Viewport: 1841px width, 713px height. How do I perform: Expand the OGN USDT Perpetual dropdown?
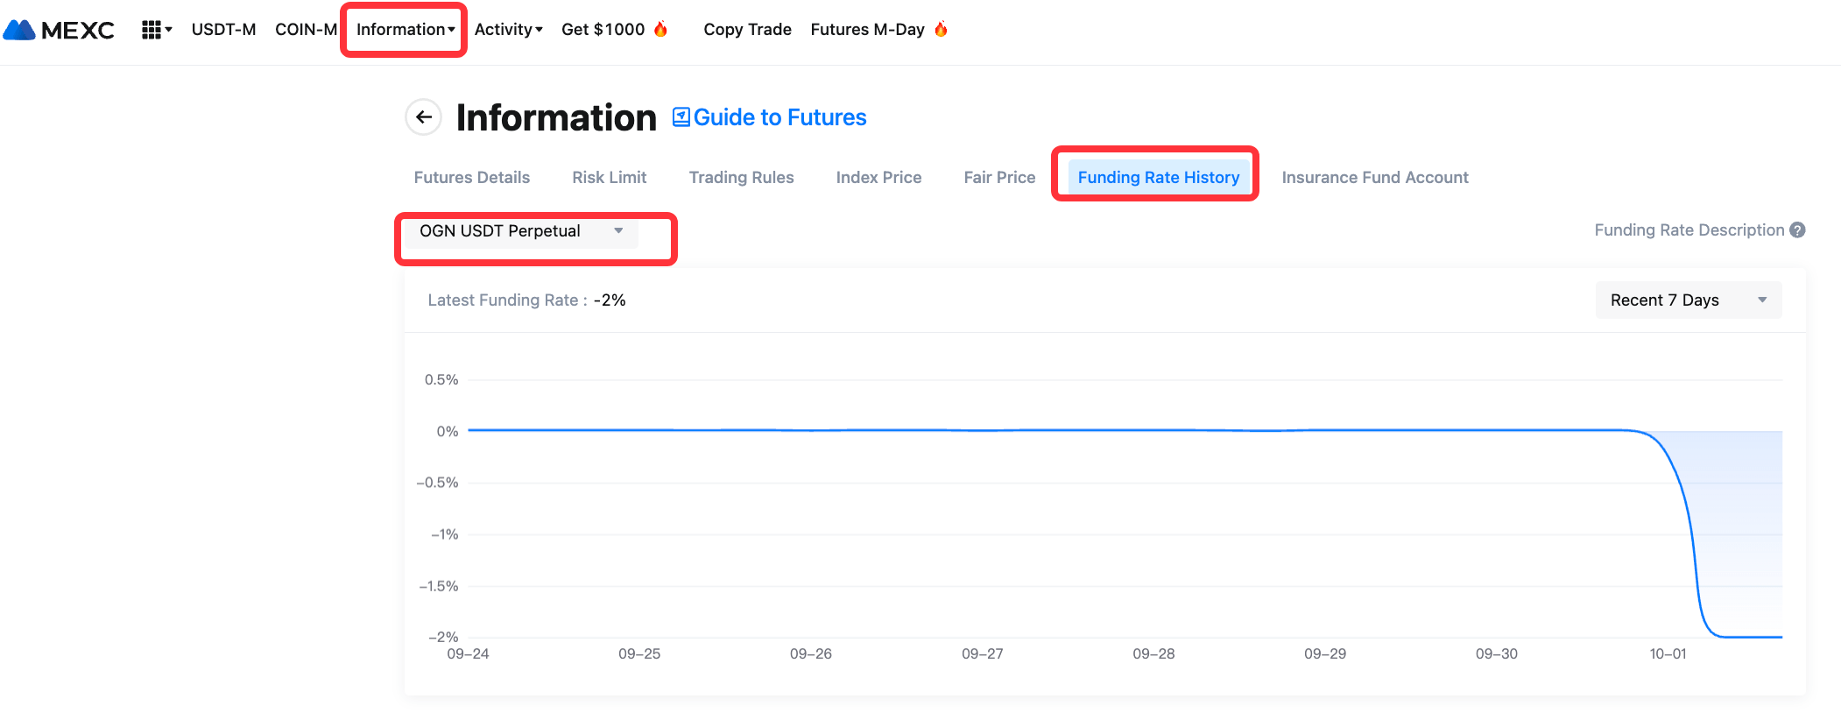(520, 231)
